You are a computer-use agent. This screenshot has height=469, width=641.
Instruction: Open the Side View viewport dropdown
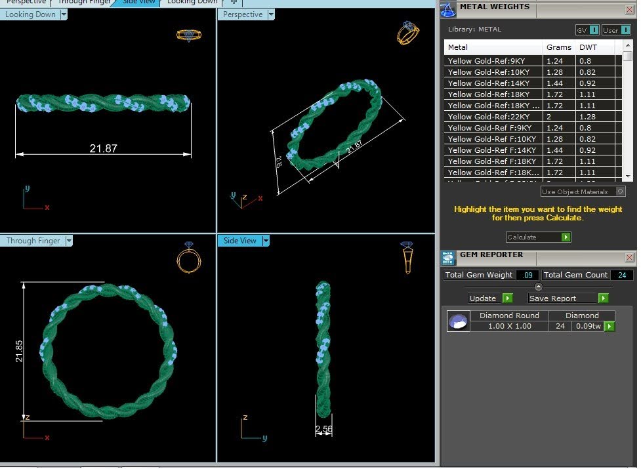(266, 241)
